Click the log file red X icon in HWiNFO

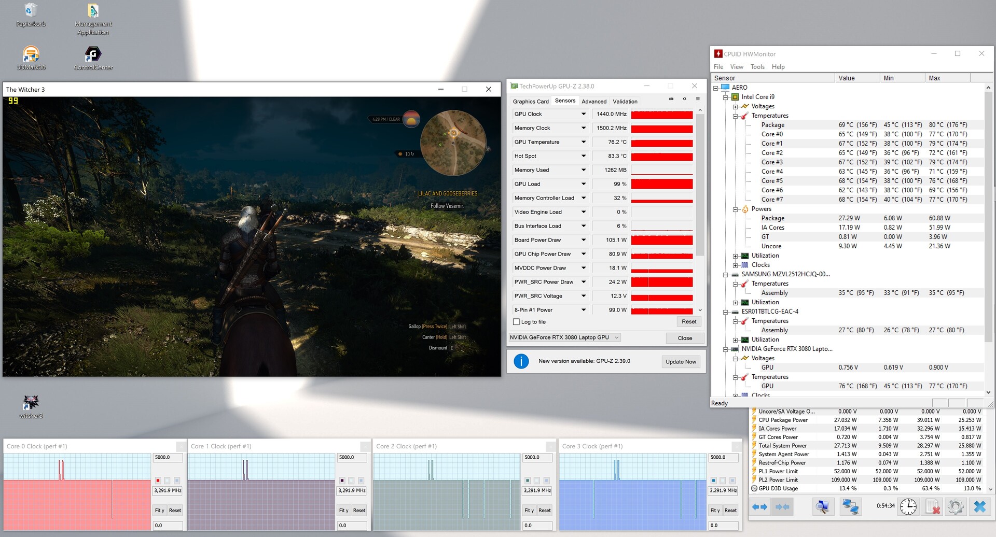(x=932, y=506)
